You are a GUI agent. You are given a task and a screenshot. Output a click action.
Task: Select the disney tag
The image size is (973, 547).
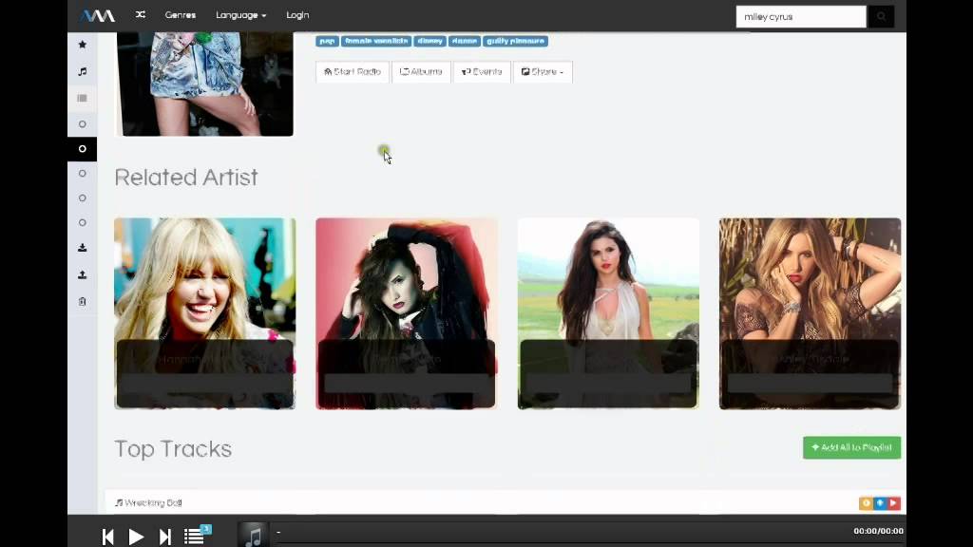[430, 42]
